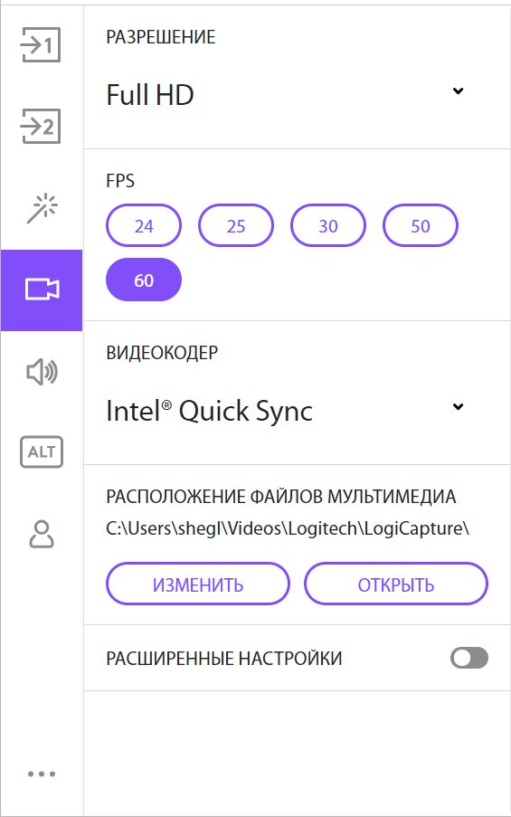Open the ALT hotkeys icon
The width and height of the screenshot is (511, 817).
[x=42, y=451]
